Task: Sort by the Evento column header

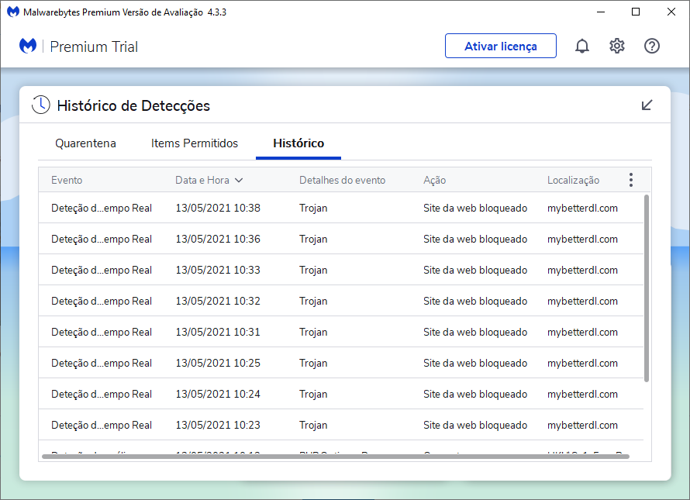Action: [x=67, y=180]
